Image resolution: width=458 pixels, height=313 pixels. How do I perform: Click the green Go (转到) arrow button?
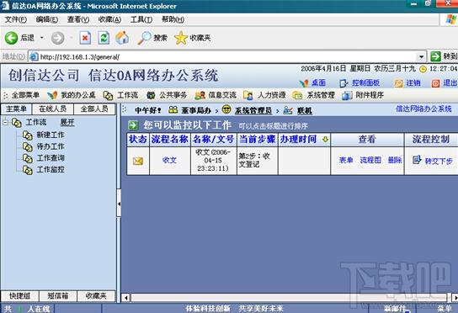click(435, 56)
